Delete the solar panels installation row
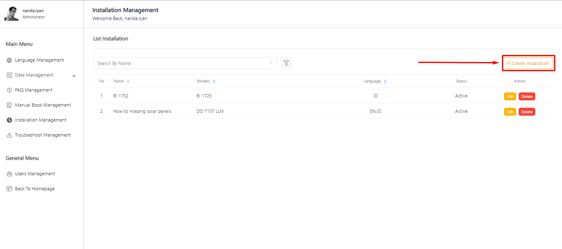 coord(527,112)
